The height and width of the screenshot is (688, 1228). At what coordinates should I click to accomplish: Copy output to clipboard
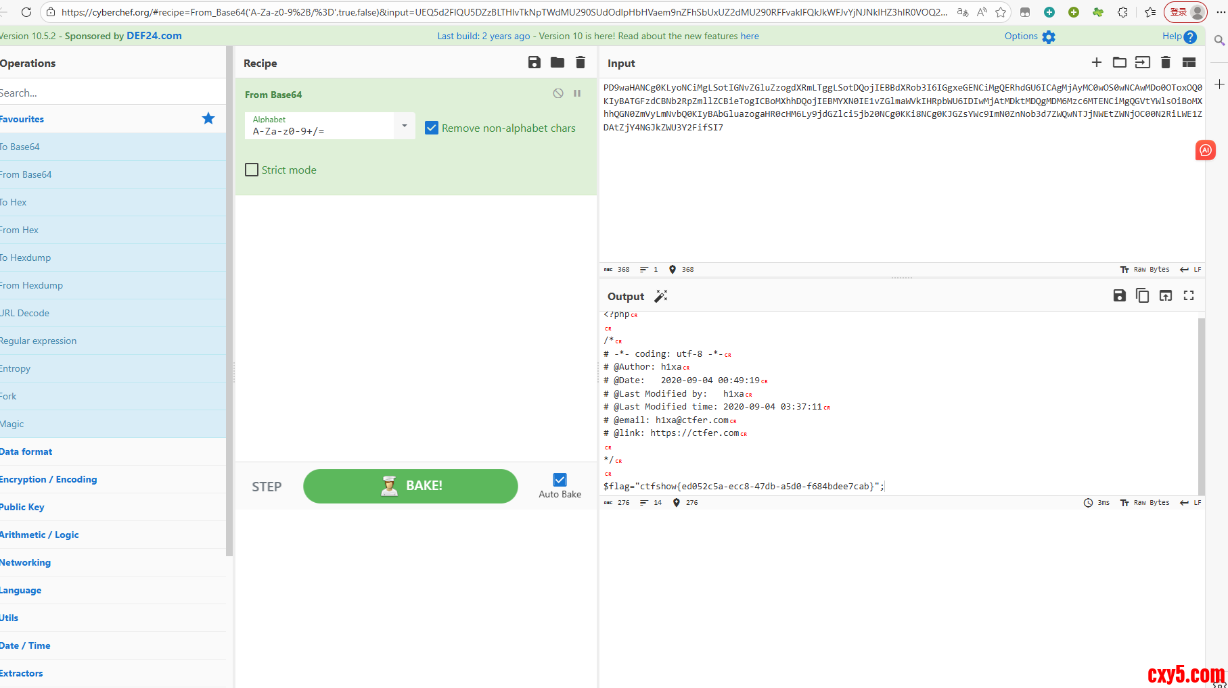tap(1142, 295)
